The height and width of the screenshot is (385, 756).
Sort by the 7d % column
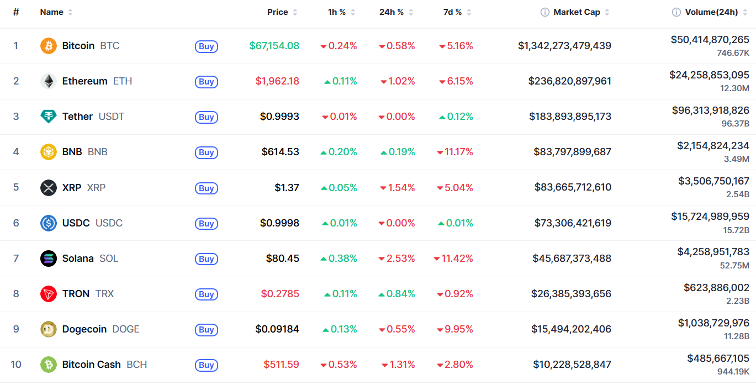click(457, 12)
